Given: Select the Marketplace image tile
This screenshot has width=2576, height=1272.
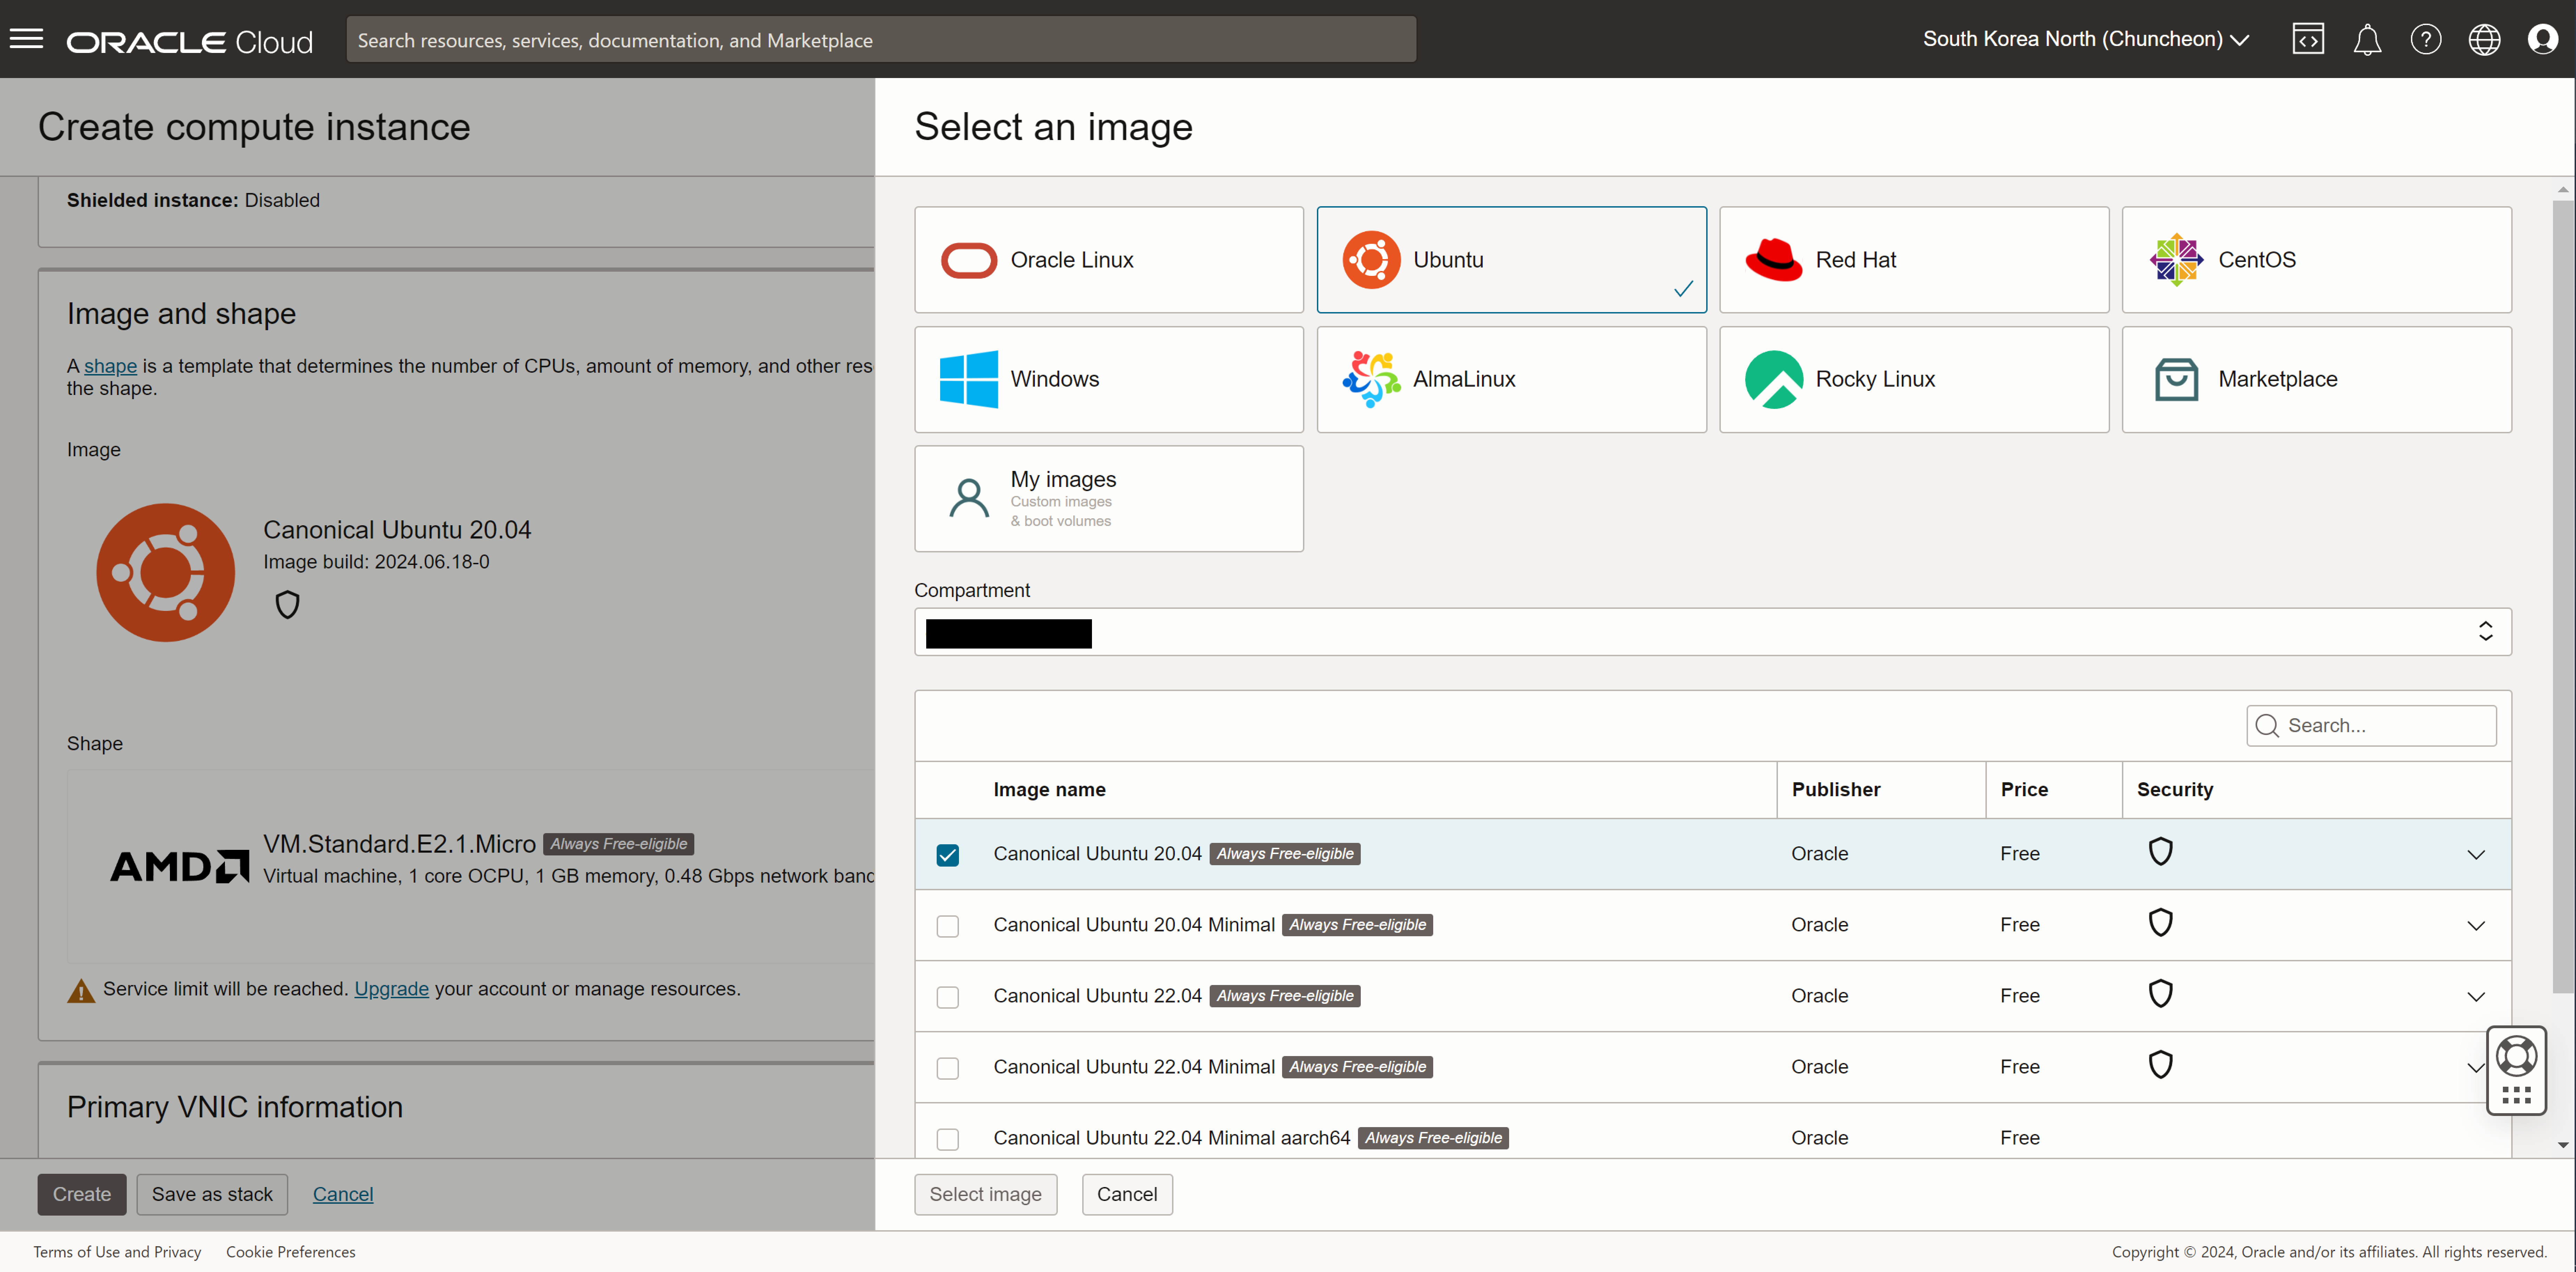Looking at the screenshot, I should [2316, 379].
